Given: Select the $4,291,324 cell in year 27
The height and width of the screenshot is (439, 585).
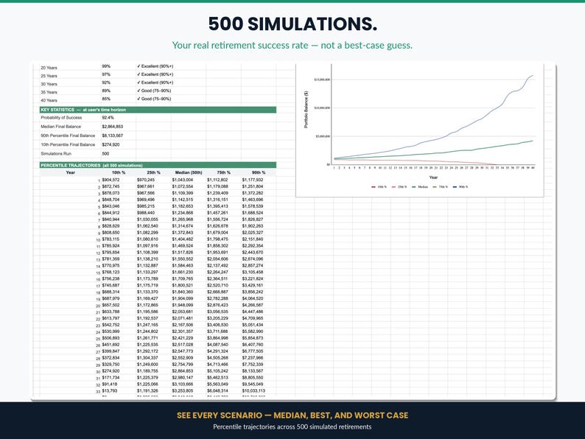Looking at the screenshot, I should (x=217, y=351).
